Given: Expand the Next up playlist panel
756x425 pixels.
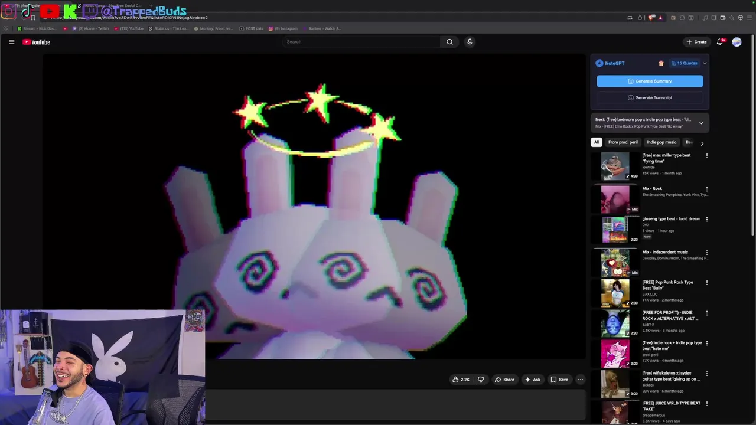Looking at the screenshot, I should (x=701, y=123).
